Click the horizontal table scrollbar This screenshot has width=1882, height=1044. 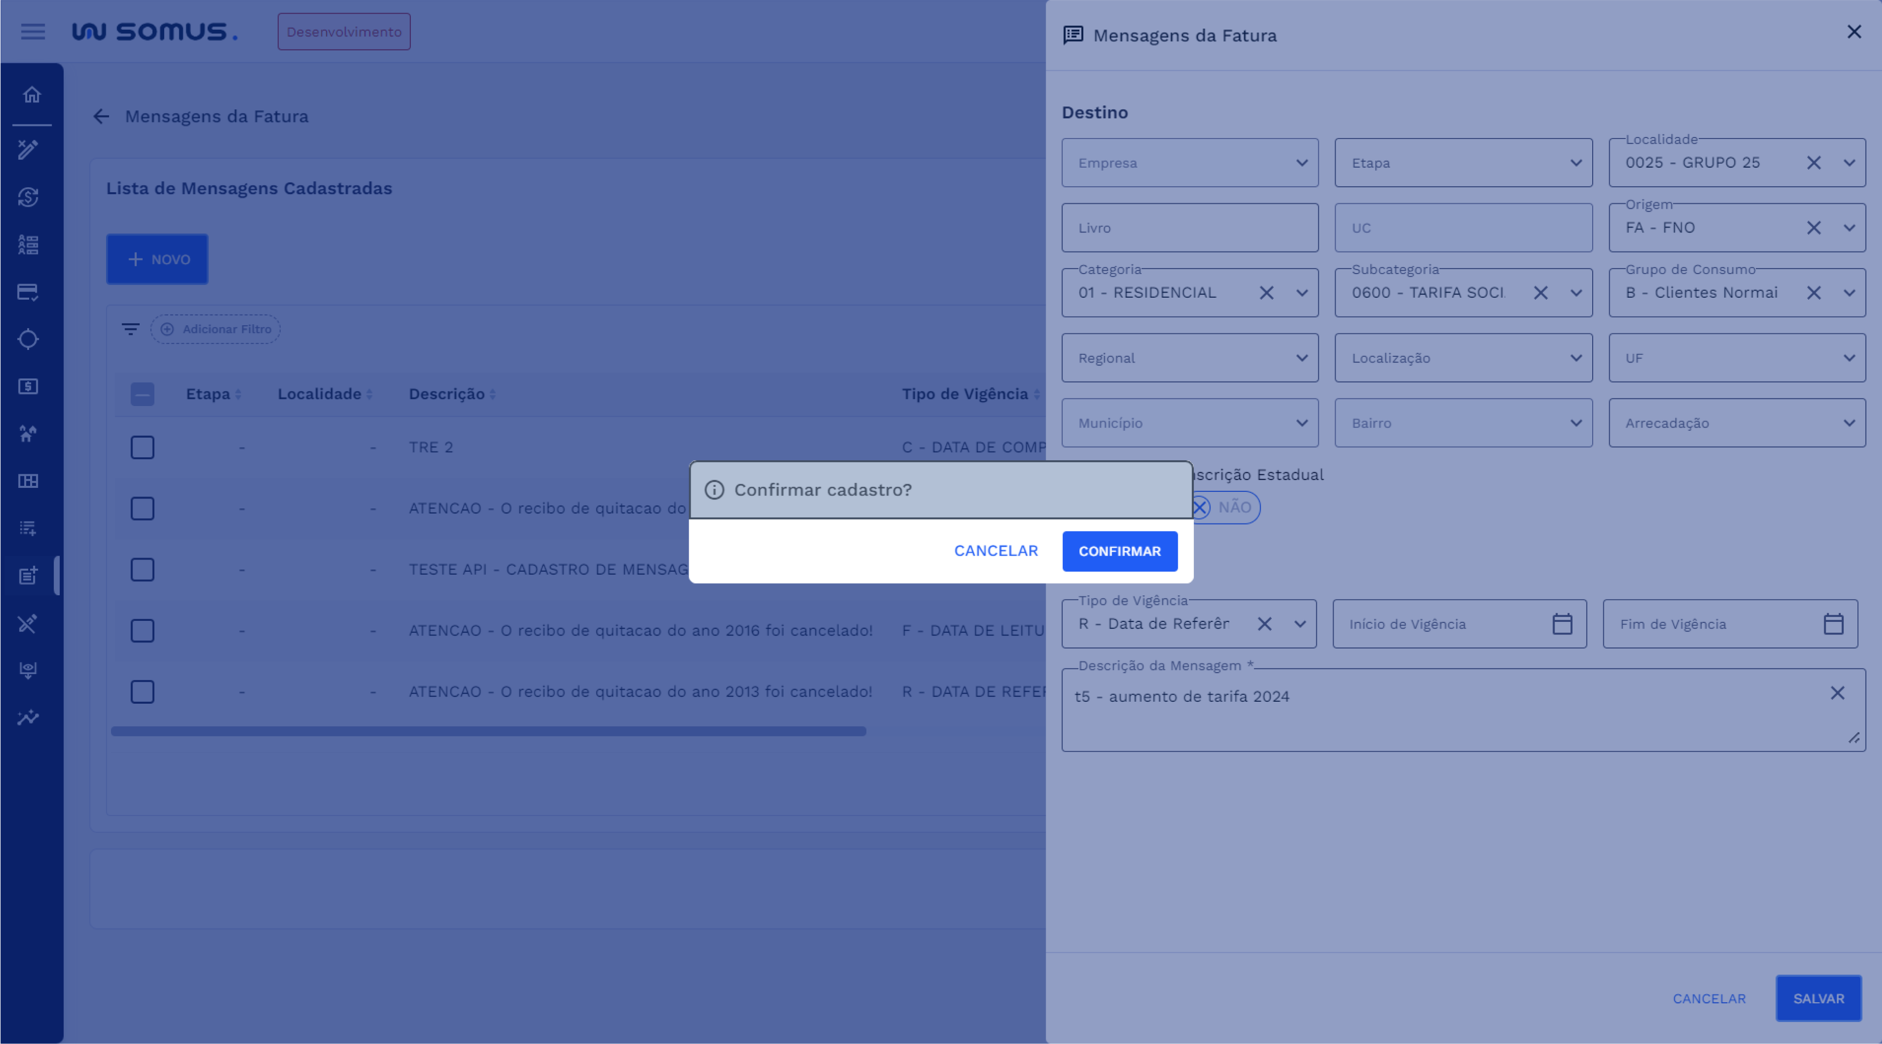pos(488,731)
